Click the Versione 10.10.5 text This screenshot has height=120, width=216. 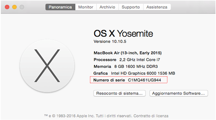110,42
